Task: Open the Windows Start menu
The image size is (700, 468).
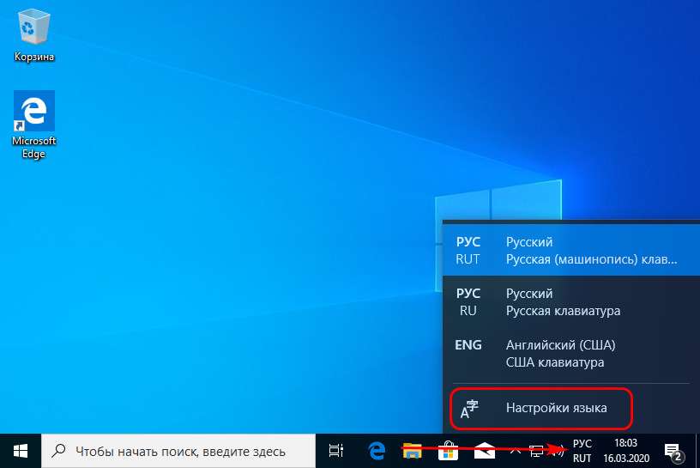Action: point(21,451)
